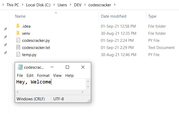Click the bottom pin icon in sidebar
Image resolution: width=179 pixels, height=114 pixels.
[x=5, y=53]
